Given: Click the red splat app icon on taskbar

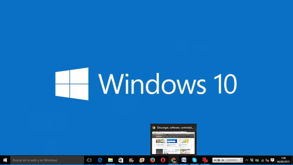Looking at the screenshot, I should pos(205,160).
